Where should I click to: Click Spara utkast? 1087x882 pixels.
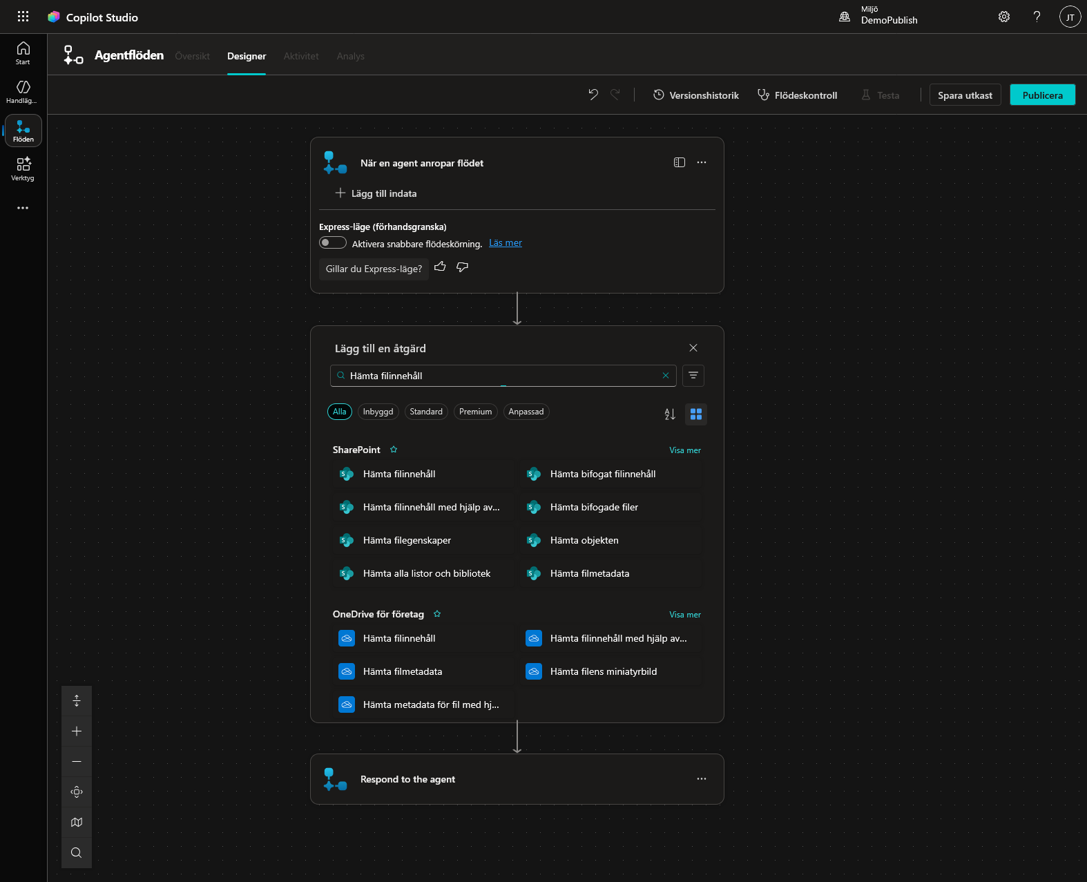click(965, 95)
